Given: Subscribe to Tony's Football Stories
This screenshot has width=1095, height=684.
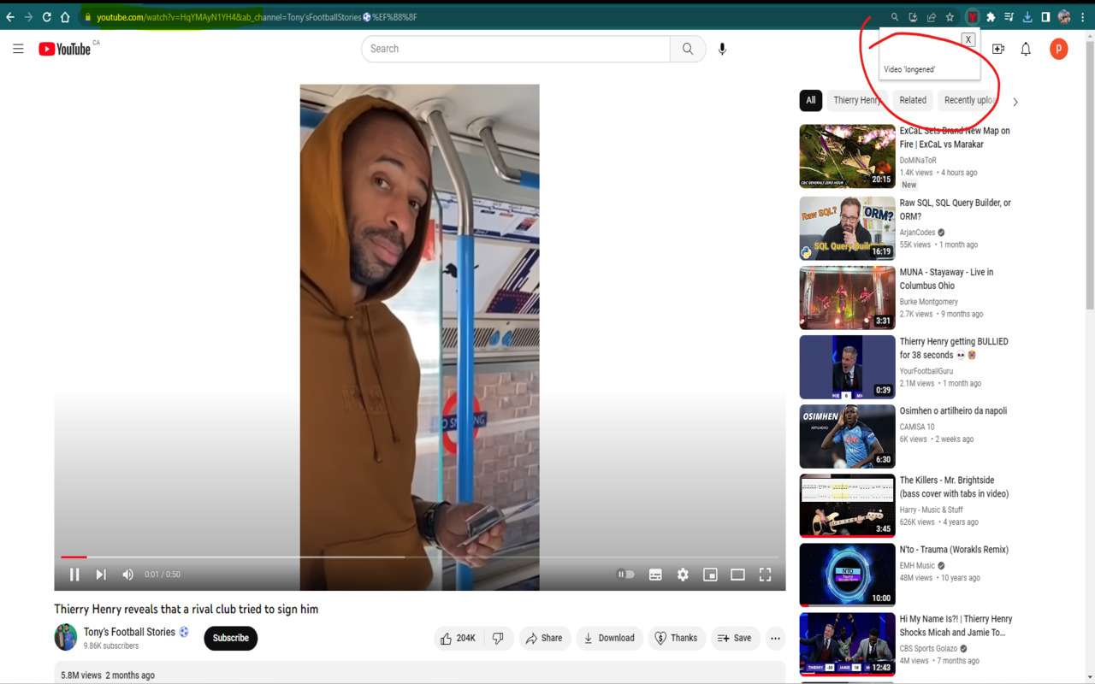Looking at the screenshot, I should pos(229,638).
